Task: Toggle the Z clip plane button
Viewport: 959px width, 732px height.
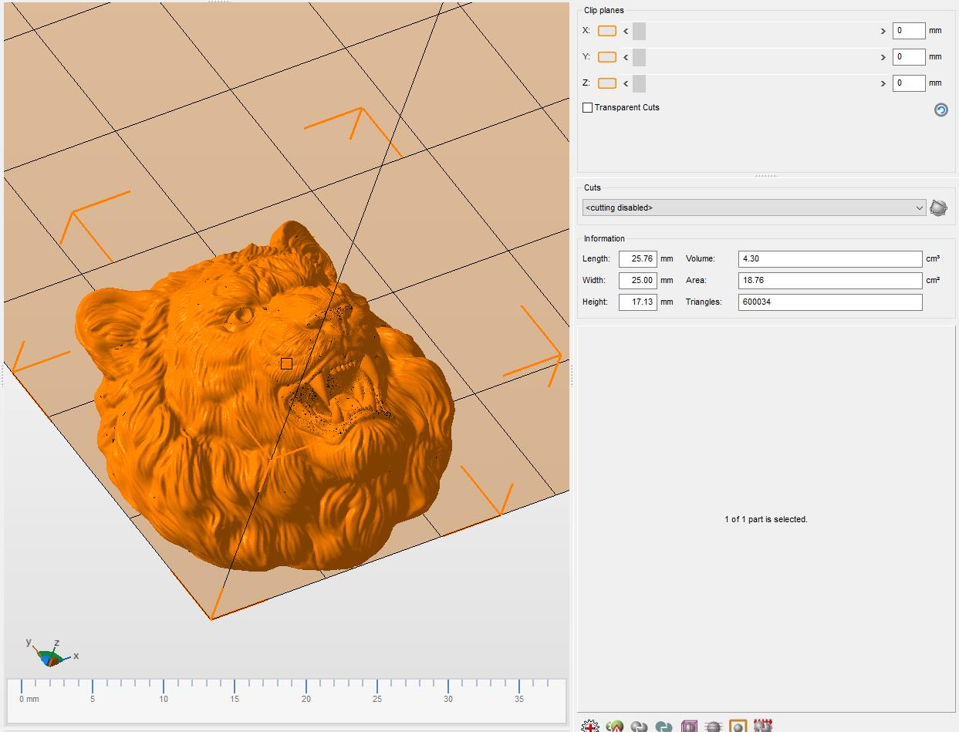Action: pos(607,83)
